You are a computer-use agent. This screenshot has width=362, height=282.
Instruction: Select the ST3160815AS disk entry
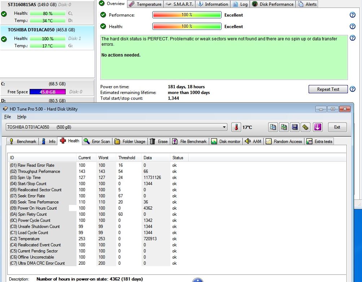point(47,13)
